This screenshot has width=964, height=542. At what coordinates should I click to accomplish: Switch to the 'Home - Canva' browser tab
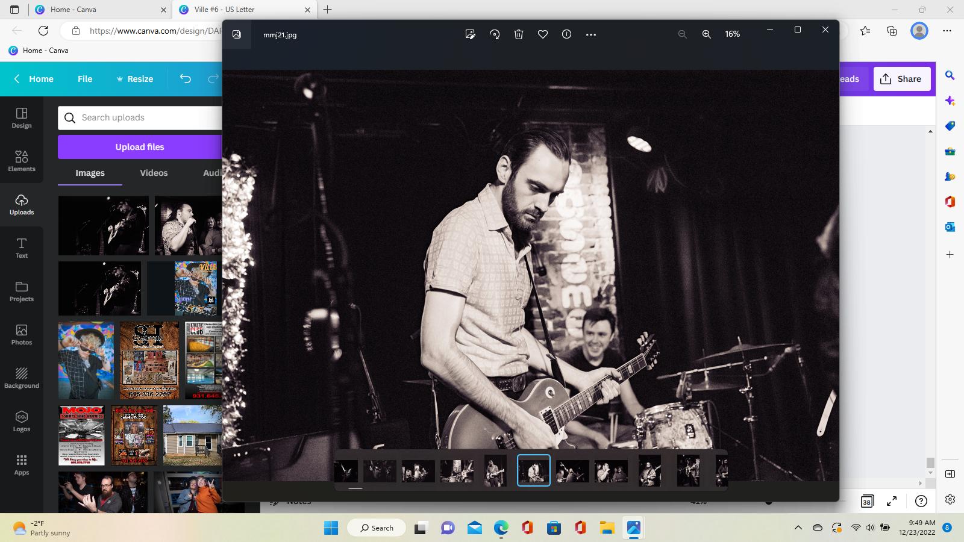(99, 10)
